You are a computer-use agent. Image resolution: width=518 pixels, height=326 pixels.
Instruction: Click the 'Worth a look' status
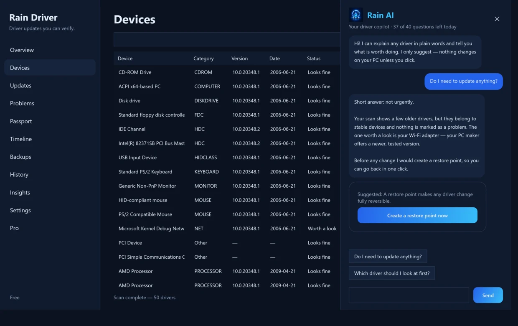pyautogui.click(x=322, y=229)
